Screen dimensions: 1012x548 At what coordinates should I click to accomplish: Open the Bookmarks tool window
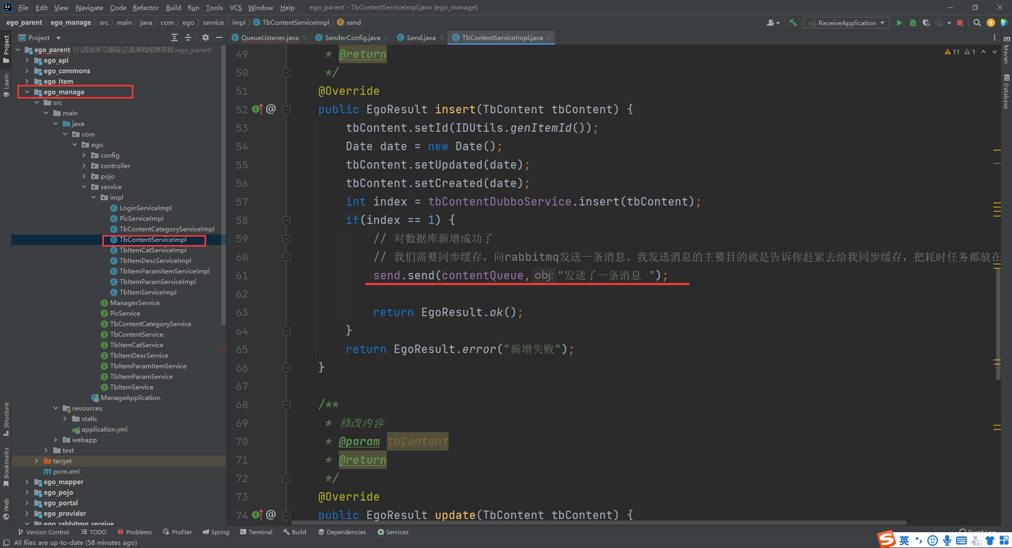(6, 467)
